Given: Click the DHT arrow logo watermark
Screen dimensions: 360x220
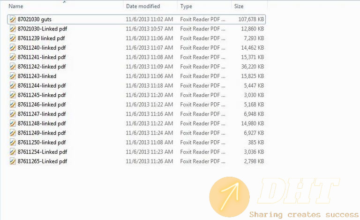Looking at the screenshot, I should [x=229, y=197].
